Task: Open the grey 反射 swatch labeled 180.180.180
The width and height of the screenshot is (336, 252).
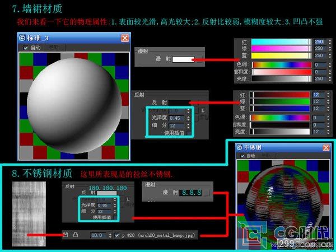Action: 107,193
